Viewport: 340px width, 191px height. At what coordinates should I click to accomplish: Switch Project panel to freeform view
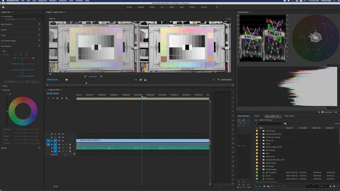point(268,186)
